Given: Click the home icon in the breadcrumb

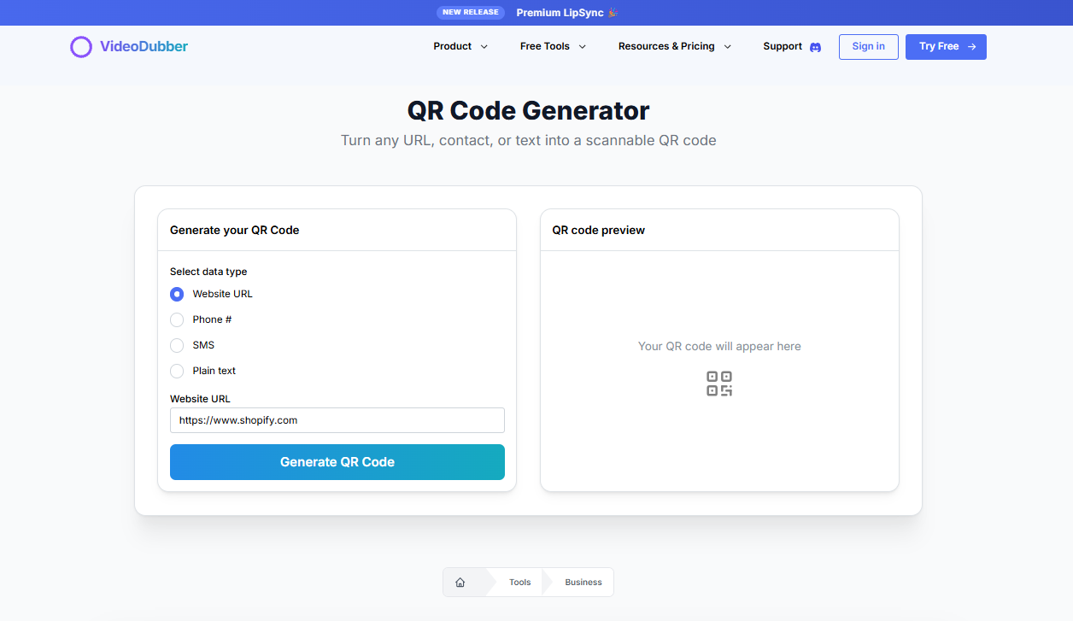Looking at the screenshot, I should [462, 582].
